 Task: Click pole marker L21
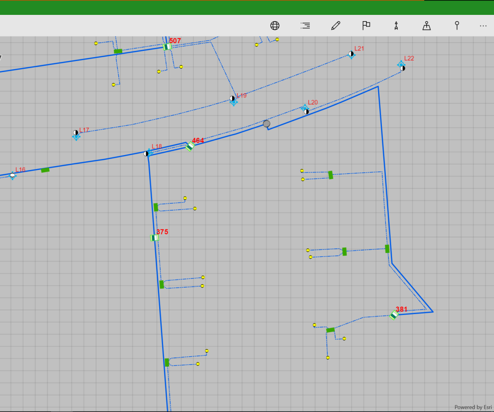pos(351,54)
